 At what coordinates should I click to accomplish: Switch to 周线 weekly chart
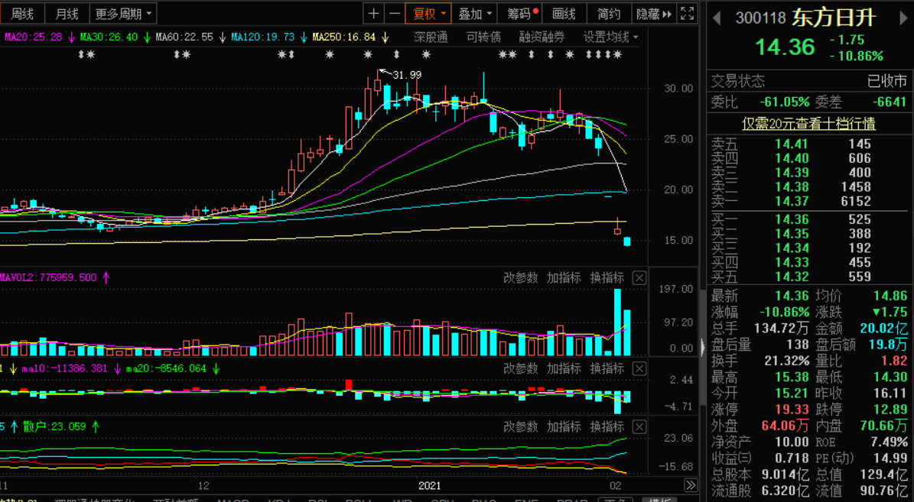coord(22,14)
